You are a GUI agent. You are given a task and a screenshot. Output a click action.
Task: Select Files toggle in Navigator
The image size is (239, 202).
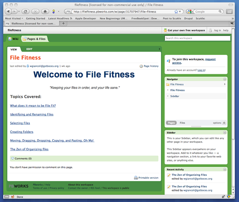tap(182, 123)
